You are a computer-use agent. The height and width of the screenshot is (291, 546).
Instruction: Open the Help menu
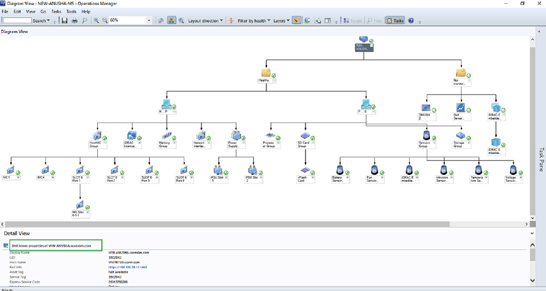click(86, 11)
